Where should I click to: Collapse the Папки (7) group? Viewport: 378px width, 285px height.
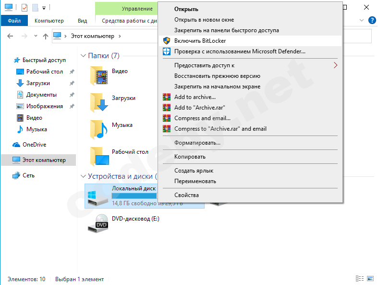click(83, 56)
